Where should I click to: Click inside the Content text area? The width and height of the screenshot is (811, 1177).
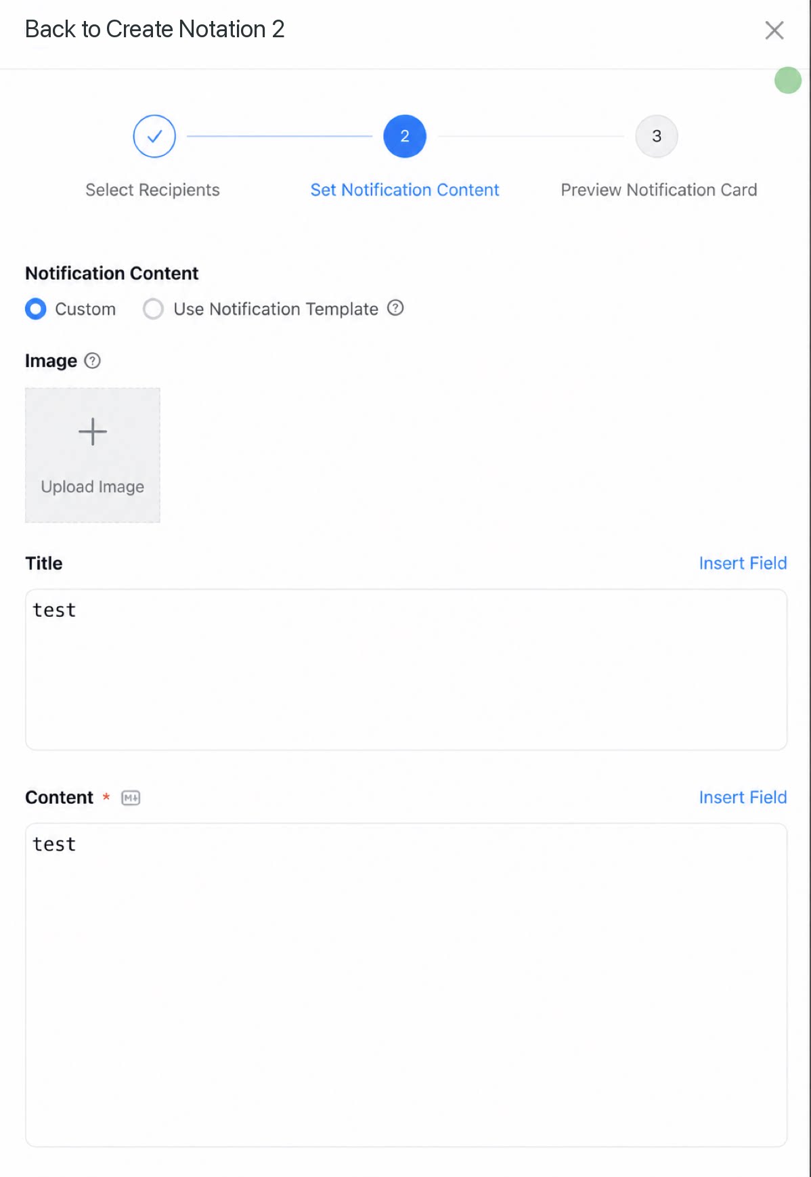coord(406,985)
